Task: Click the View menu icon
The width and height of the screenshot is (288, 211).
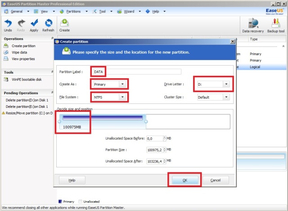Action: pos(36,11)
